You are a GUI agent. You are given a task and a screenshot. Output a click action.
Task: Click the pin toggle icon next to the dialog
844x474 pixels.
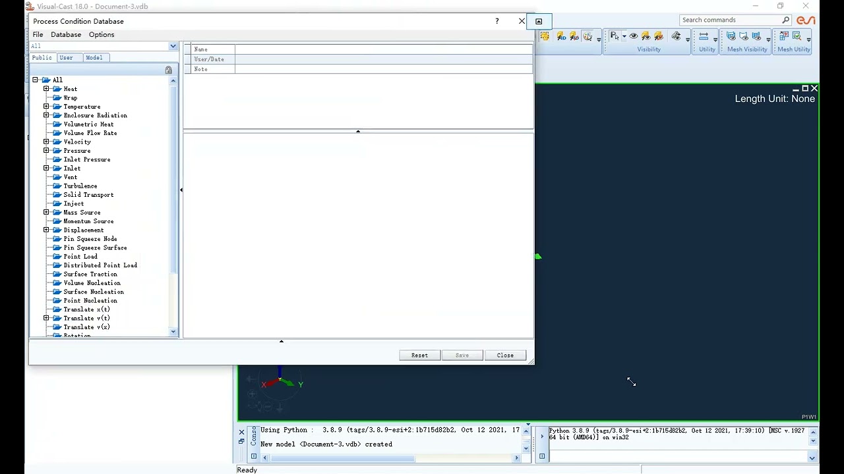539,21
